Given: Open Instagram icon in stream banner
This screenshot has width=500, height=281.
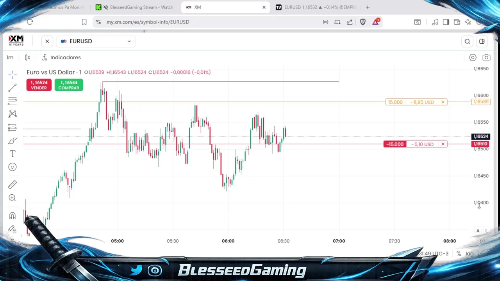Looking at the screenshot, I should click(155, 270).
